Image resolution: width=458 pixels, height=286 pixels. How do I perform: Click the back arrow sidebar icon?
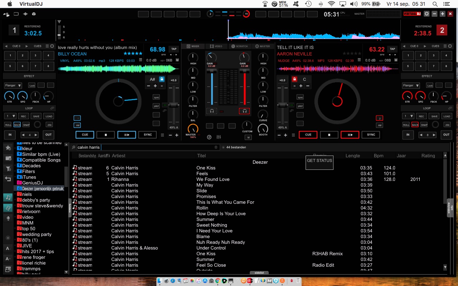pyautogui.click(x=8, y=179)
